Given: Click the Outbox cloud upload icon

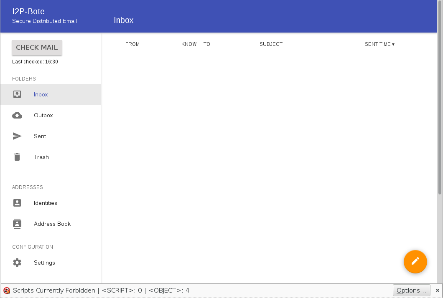Looking at the screenshot, I should 17,115.
